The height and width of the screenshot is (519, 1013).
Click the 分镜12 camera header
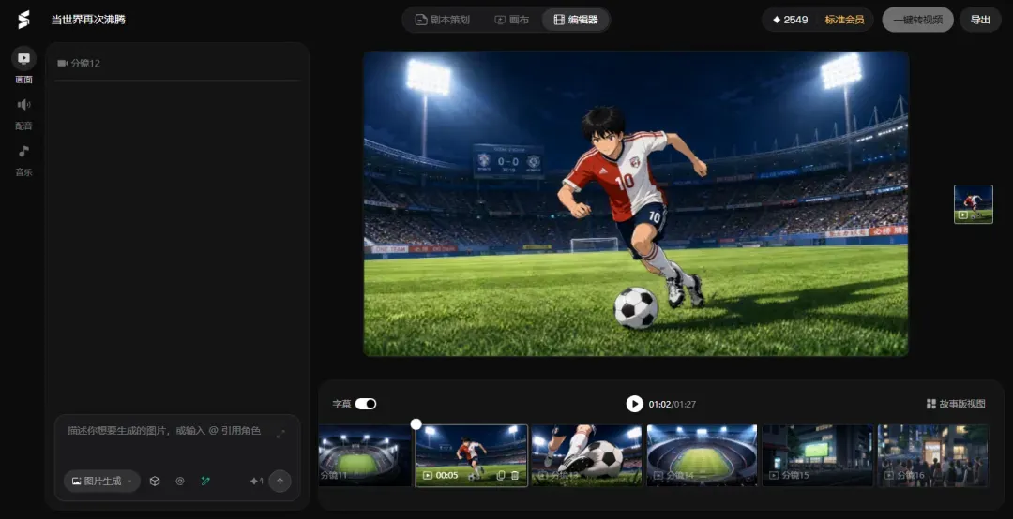(x=79, y=64)
